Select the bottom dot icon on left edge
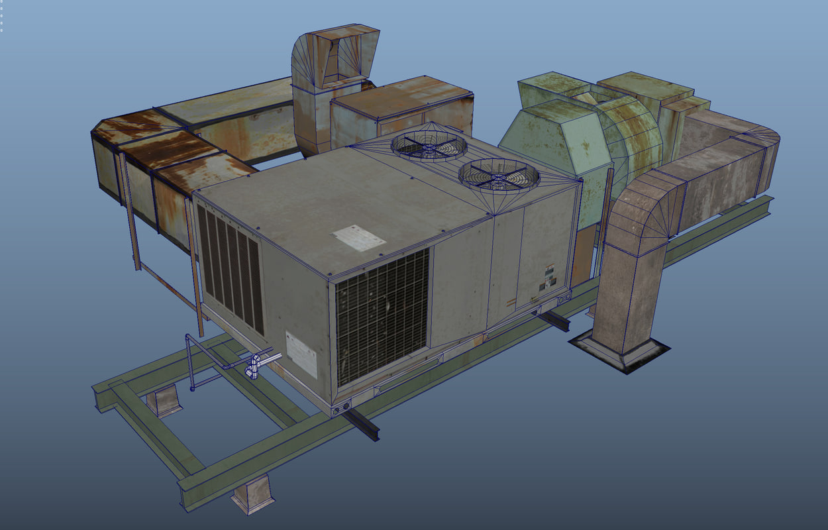 click(x=2, y=30)
